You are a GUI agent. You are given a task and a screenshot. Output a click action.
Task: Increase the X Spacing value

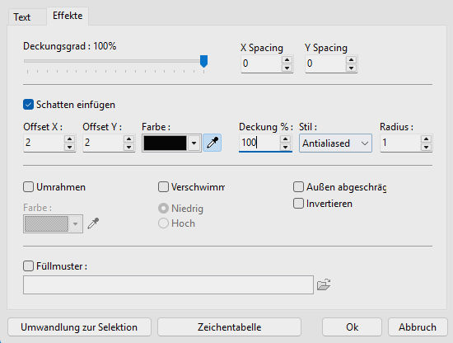[x=287, y=60]
